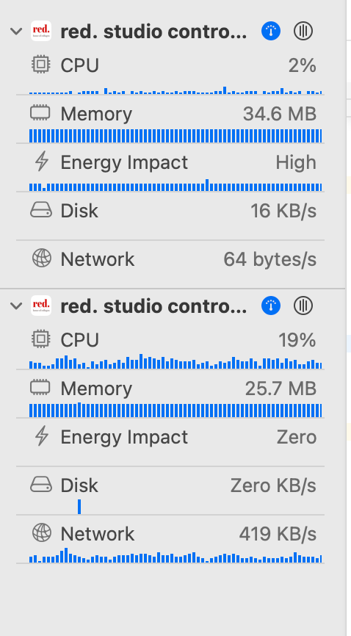
Task: Click the CPU chip icon showing 2%
Action: (41, 65)
